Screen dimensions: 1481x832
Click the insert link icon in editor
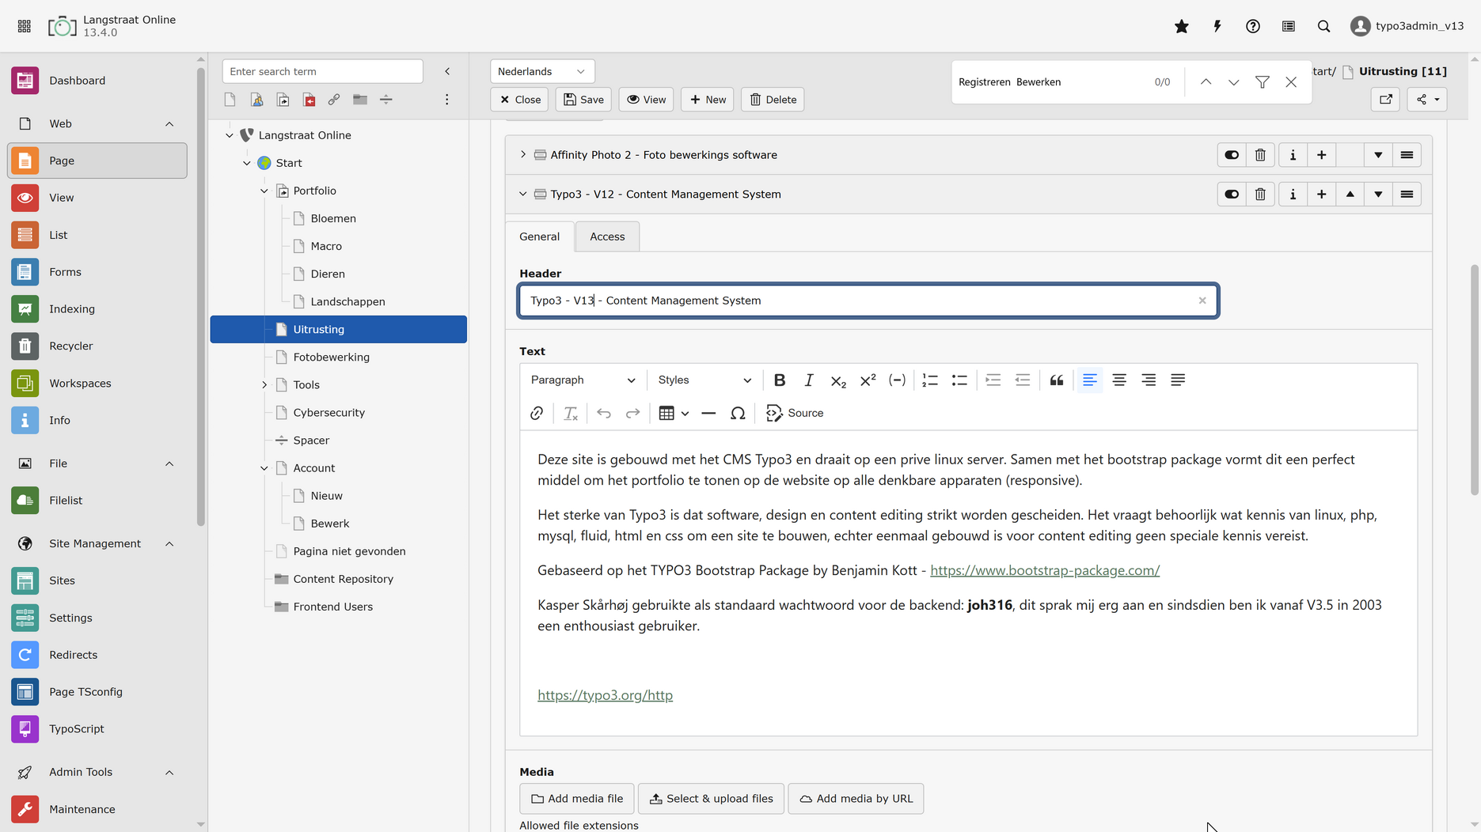coord(537,414)
